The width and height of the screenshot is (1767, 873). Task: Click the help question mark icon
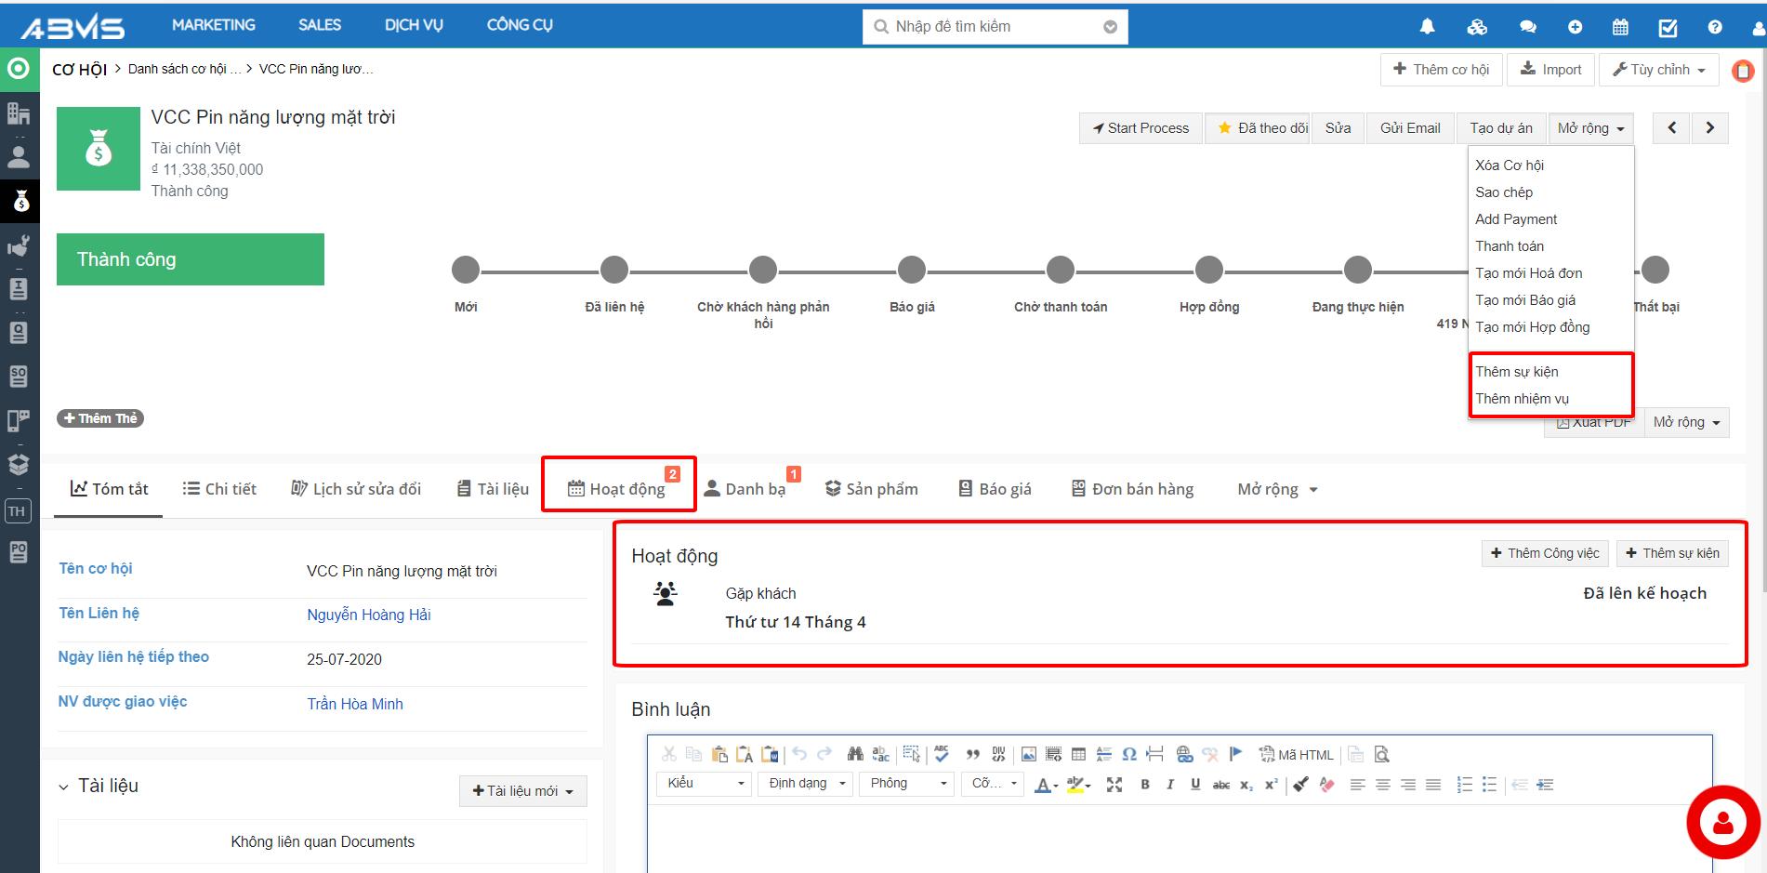tap(1715, 27)
